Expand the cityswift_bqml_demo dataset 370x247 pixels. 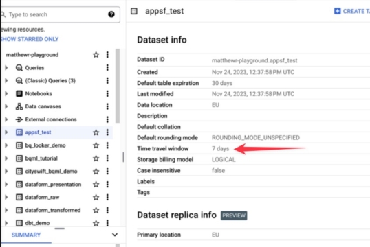[6, 171]
